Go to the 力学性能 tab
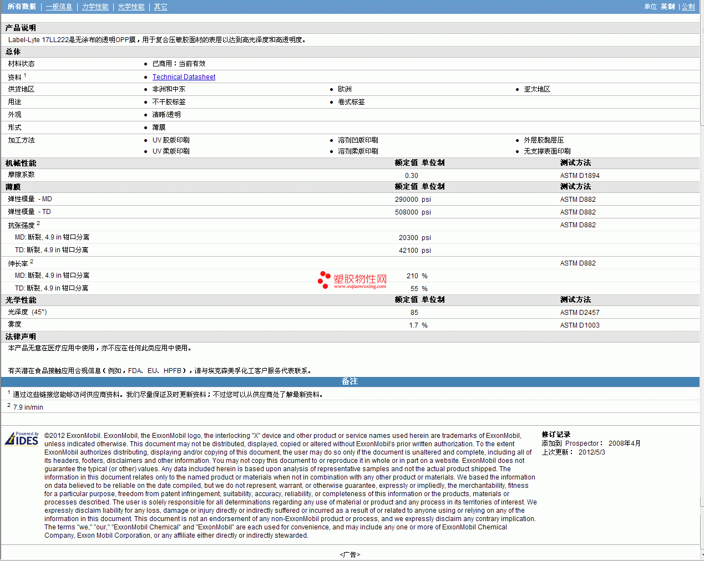704x561 pixels. (x=95, y=7)
